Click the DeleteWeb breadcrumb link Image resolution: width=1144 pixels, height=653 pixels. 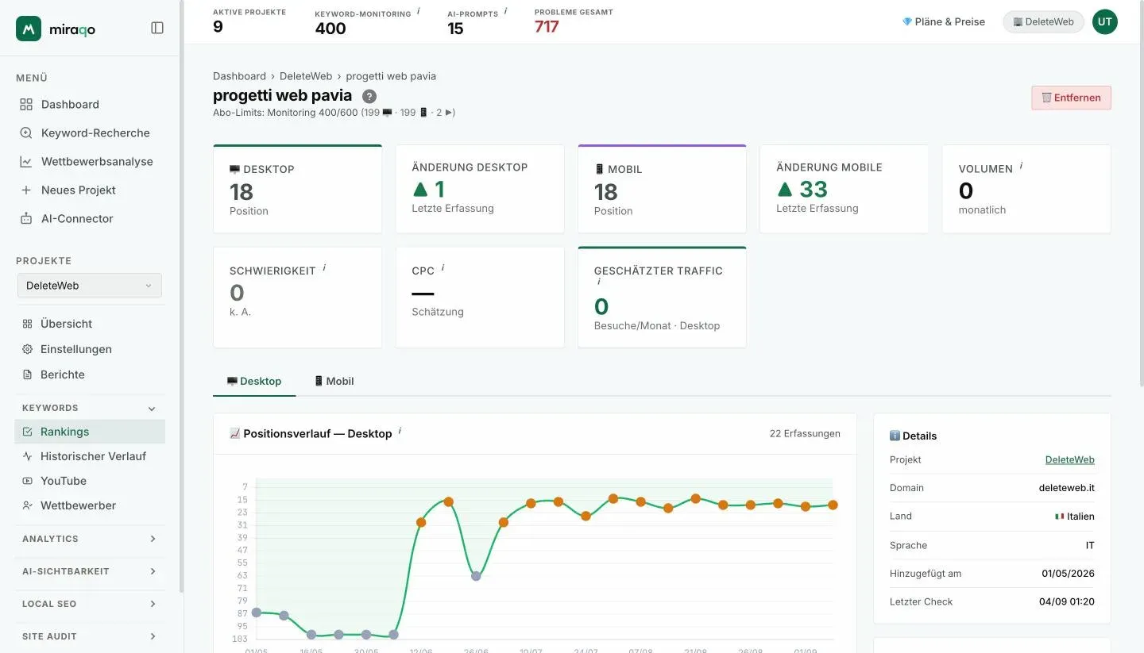click(x=306, y=76)
